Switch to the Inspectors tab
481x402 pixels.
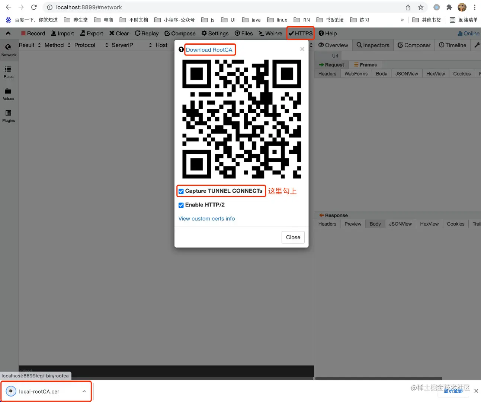(x=373, y=45)
